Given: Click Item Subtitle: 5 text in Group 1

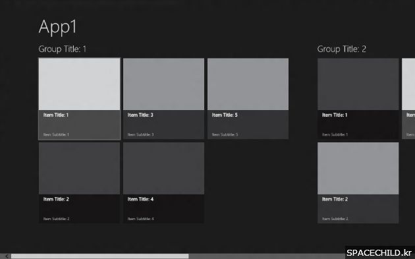Looking at the screenshot, I should pyautogui.click(x=225, y=134).
